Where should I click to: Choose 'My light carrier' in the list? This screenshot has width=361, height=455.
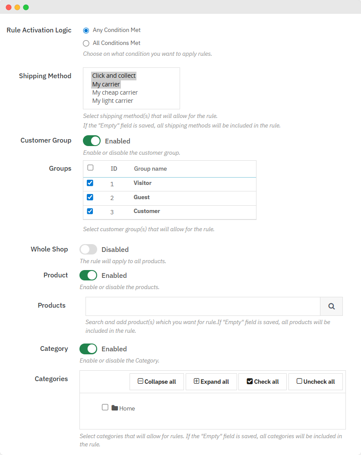pyautogui.click(x=113, y=101)
